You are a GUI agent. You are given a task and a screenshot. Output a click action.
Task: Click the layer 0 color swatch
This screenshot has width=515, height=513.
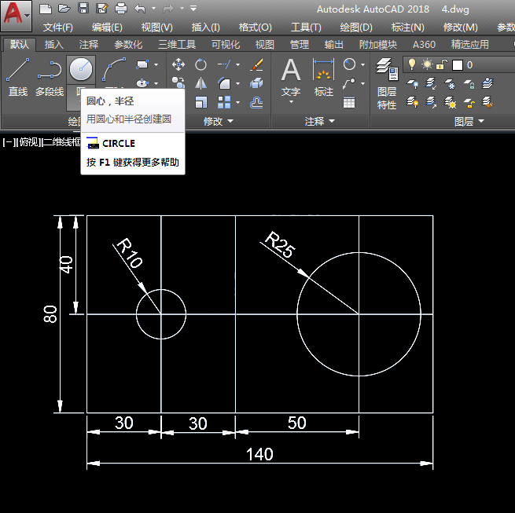(457, 64)
